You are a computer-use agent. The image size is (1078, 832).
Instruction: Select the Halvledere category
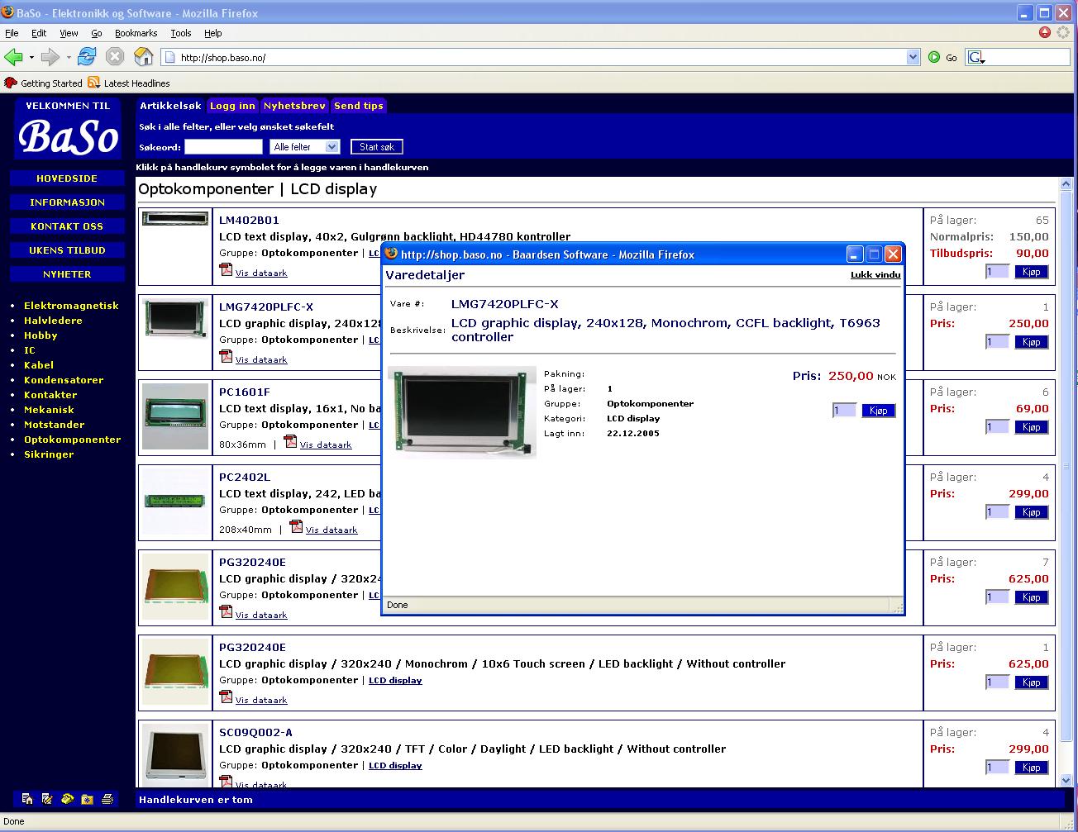coord(53,321)
